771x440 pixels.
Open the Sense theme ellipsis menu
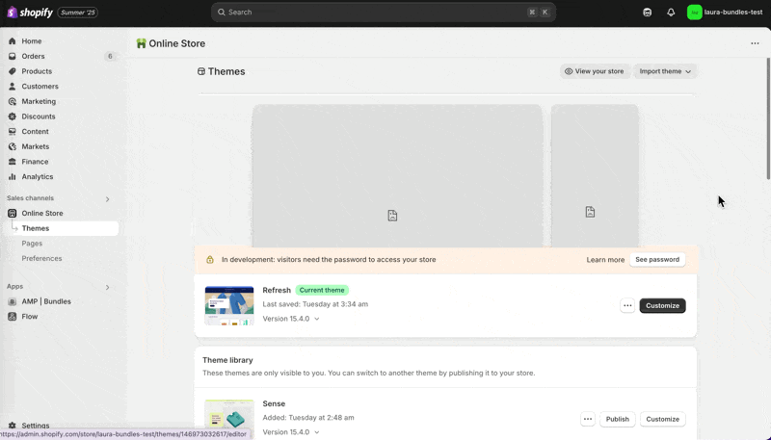[588, 420]
